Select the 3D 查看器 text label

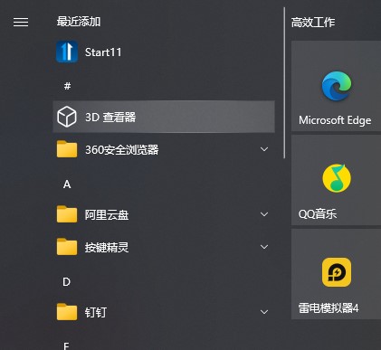[x=110, y=117]
